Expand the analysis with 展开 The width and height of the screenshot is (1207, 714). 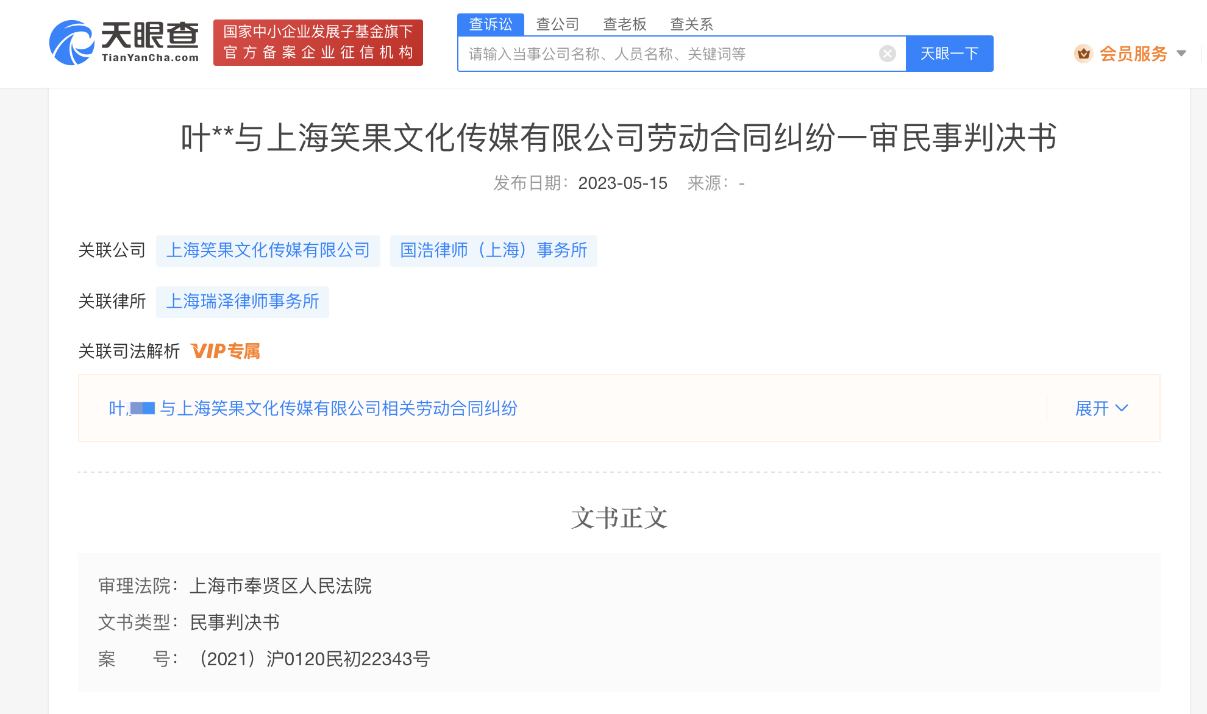(1102, 408)
